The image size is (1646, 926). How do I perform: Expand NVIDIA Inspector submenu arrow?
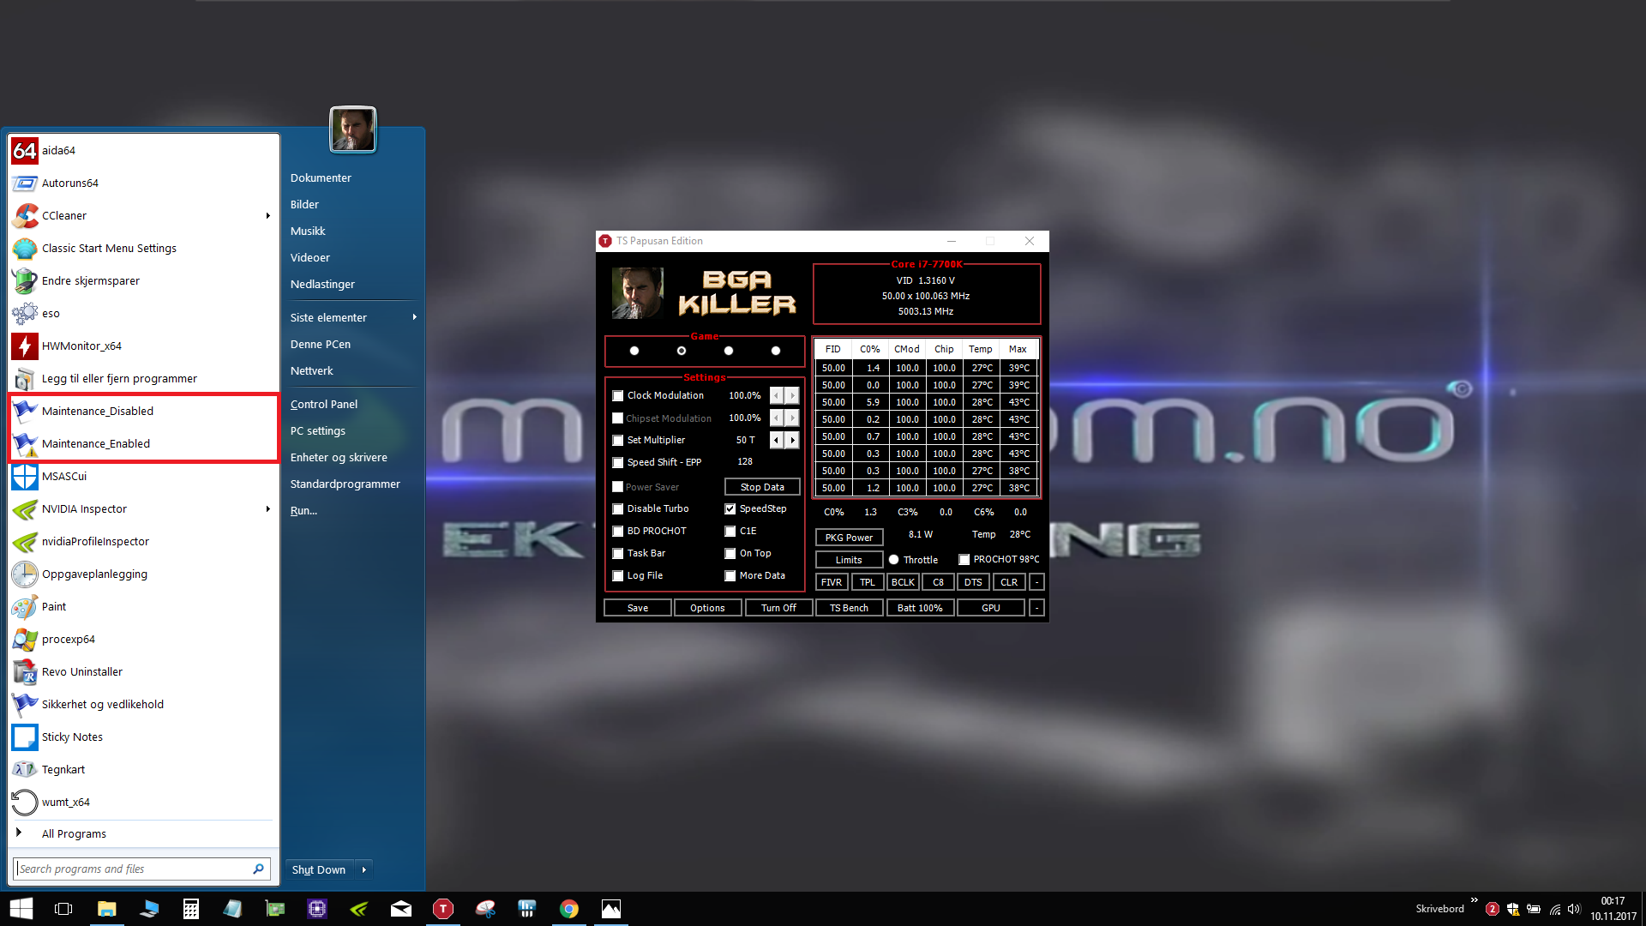click(x=267, y=508)
